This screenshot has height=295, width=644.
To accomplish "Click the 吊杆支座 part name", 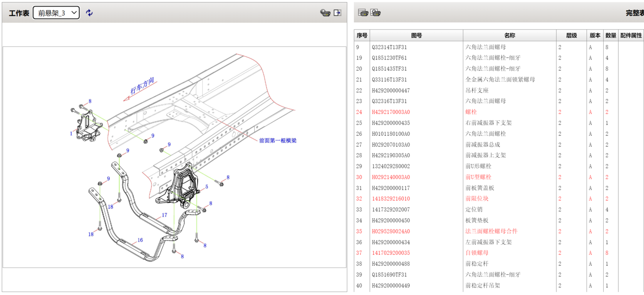I will [x=477, y=90].
